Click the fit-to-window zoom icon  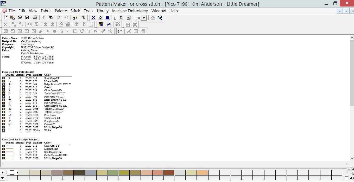pos(153,18)
